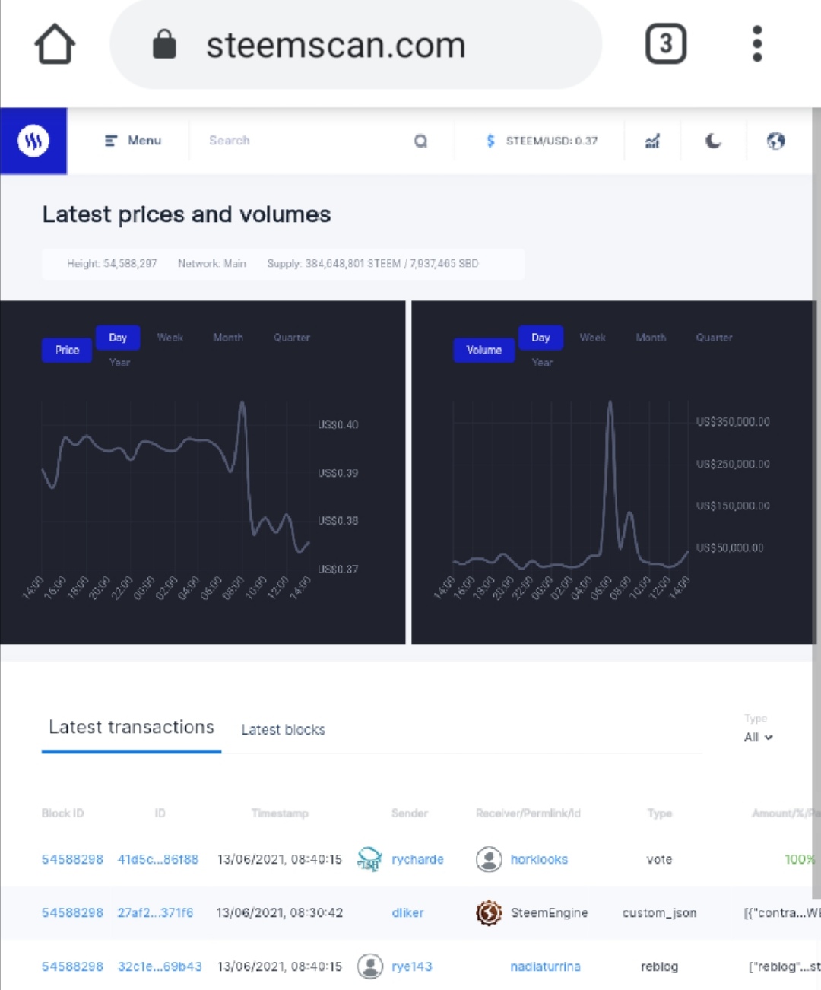Select the Volume chart button
The width and height of the screenshot is (821, 990).
click(x=484, y=350)
